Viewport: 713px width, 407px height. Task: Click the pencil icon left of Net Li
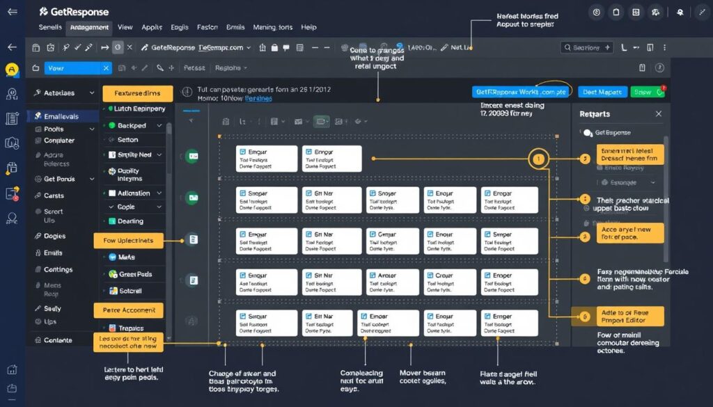click(444, 47)
